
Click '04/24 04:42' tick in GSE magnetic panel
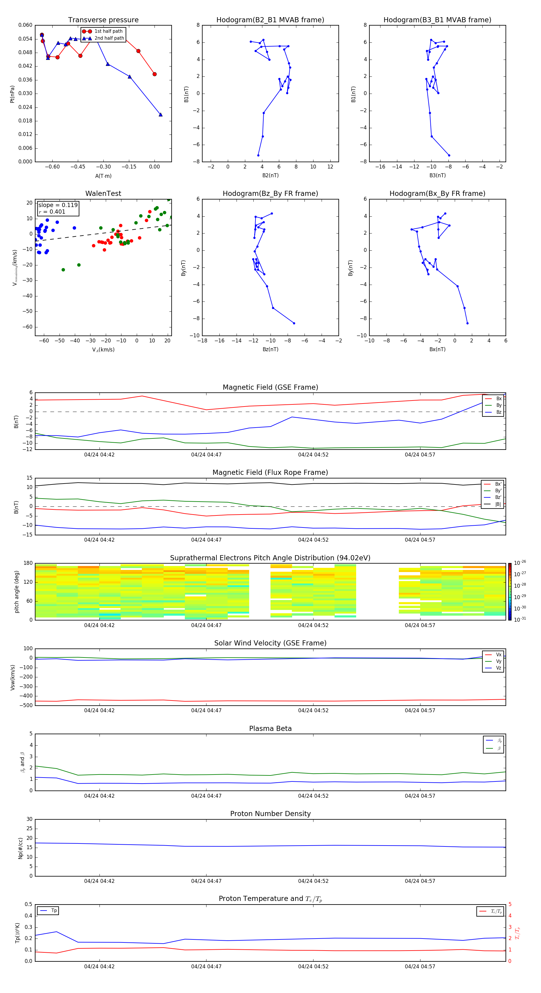point(99,455)
